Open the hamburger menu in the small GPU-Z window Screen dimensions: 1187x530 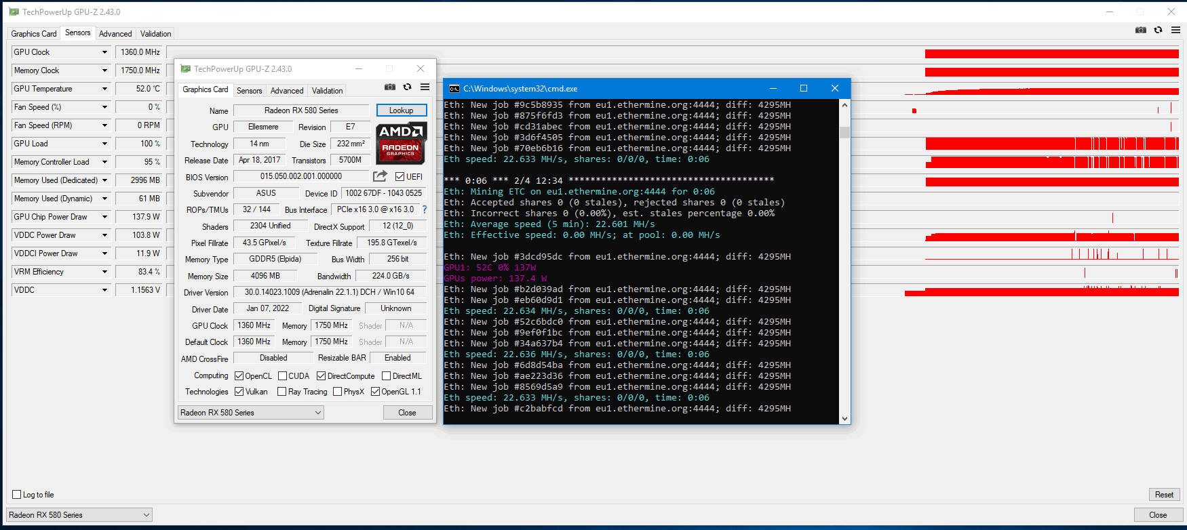coord(425,87)
